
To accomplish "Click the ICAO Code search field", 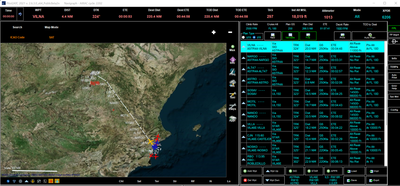I will coord(17,37).
